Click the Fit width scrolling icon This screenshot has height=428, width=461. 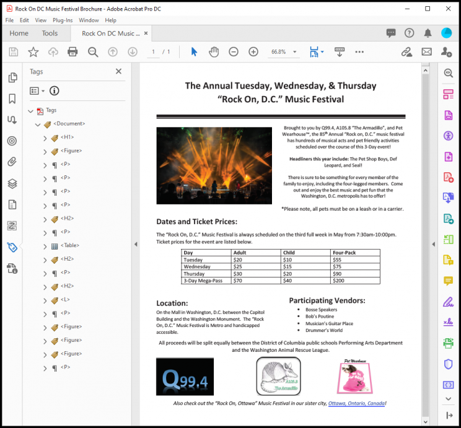point(314,52)
